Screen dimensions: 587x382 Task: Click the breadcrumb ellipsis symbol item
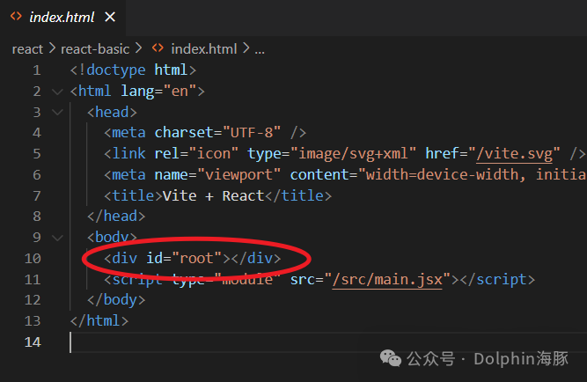[260, 50]
